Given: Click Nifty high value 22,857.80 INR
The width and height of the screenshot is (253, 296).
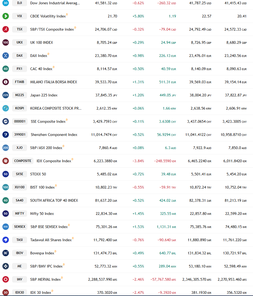Looking at the screenshot, I should pos(201,214).
